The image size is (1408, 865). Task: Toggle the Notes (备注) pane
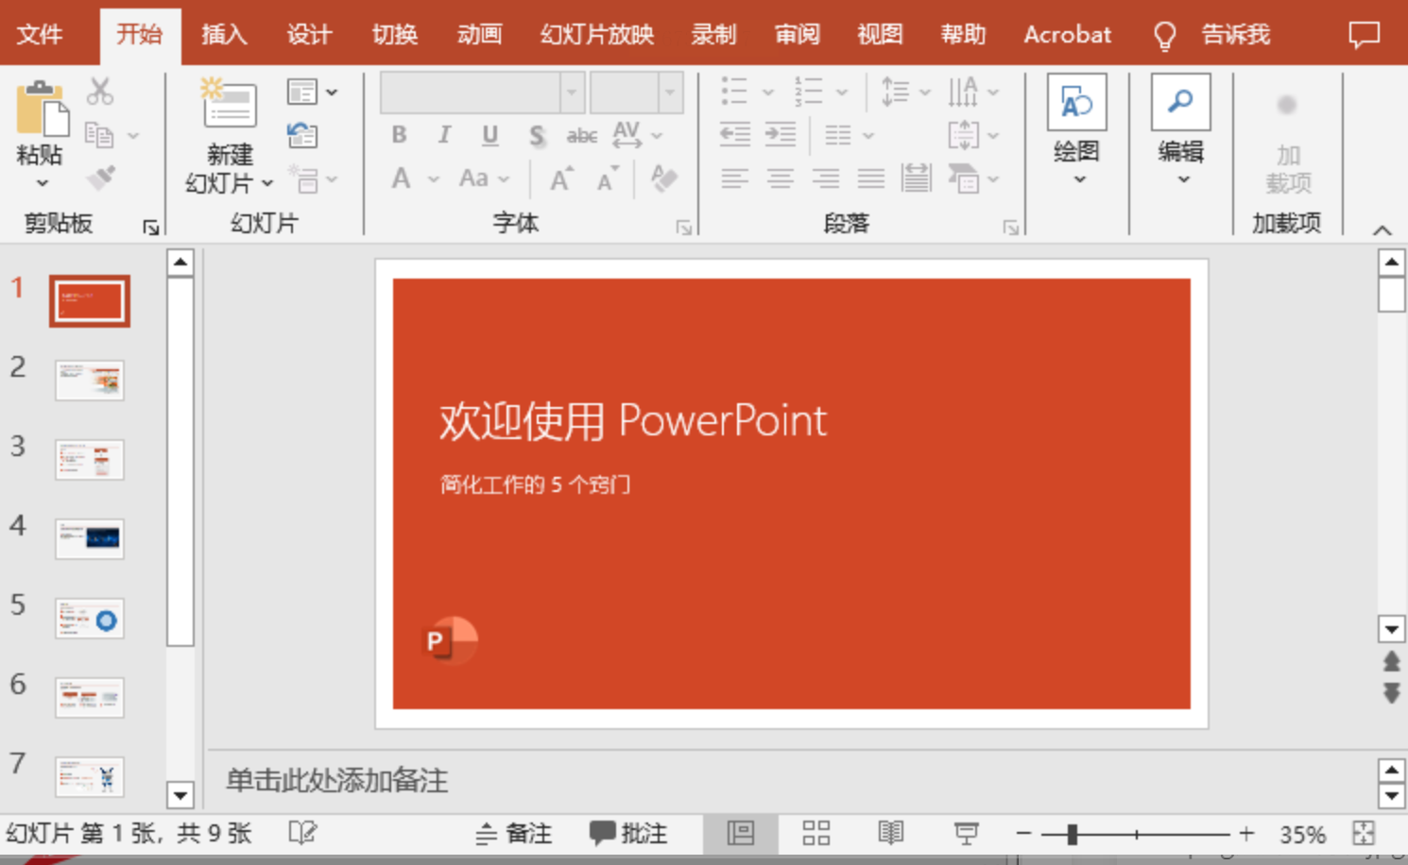point(514,833)
